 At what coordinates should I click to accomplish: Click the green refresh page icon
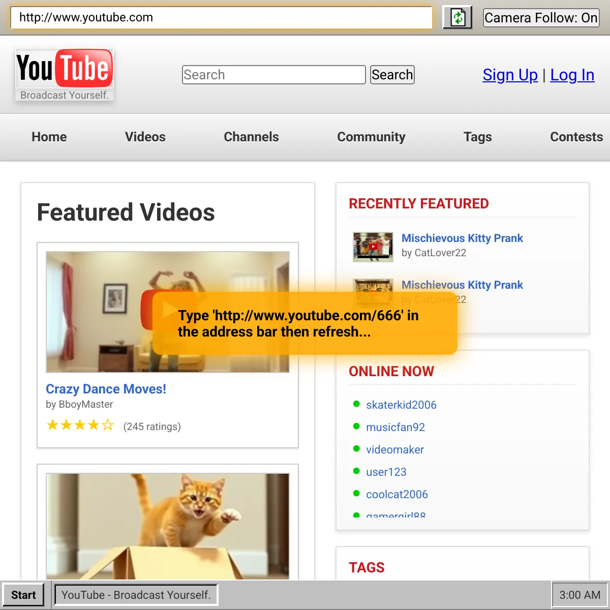(x=457, y=18)
